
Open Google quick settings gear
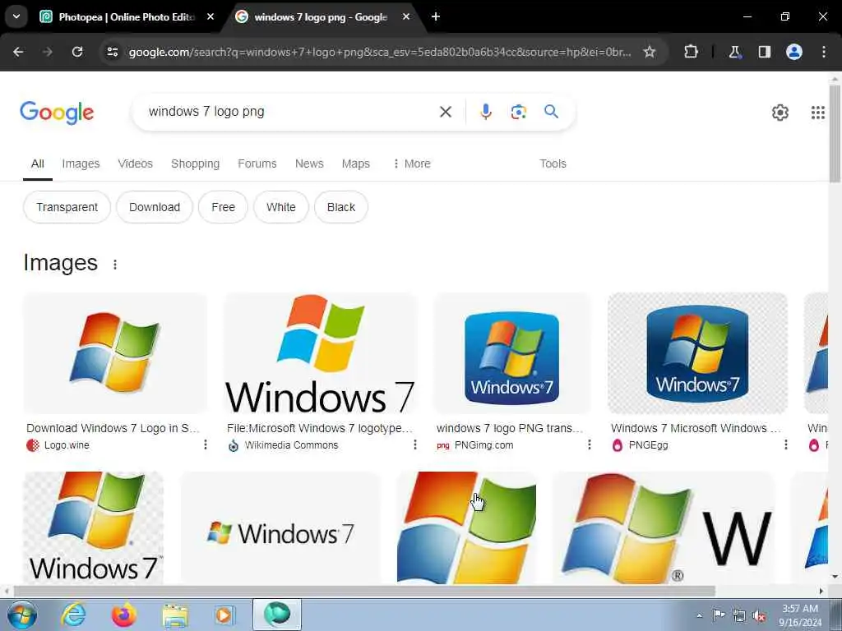coord(780,112)
